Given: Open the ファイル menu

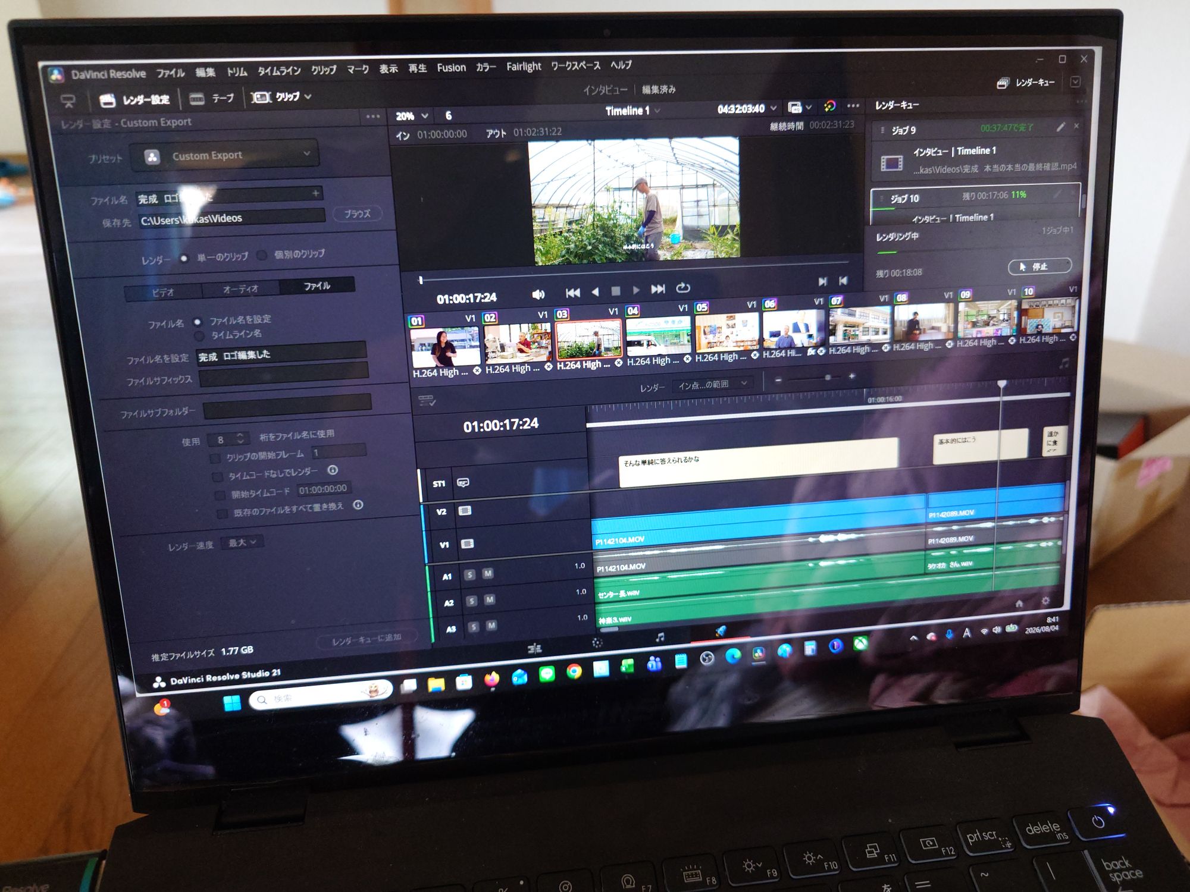Looking at the screenshot, I should click(x=170, y=73).
